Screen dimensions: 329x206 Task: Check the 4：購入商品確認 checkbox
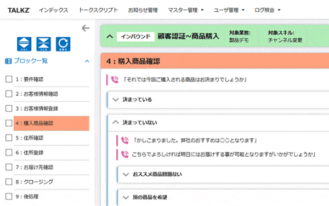pyautogui.click(x=9, y=123)
